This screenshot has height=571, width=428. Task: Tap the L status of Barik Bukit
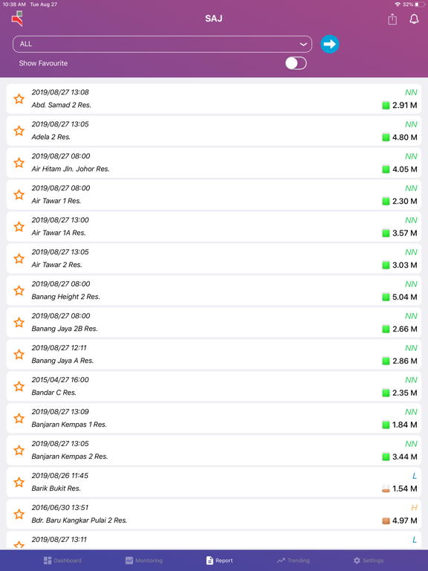415,476
